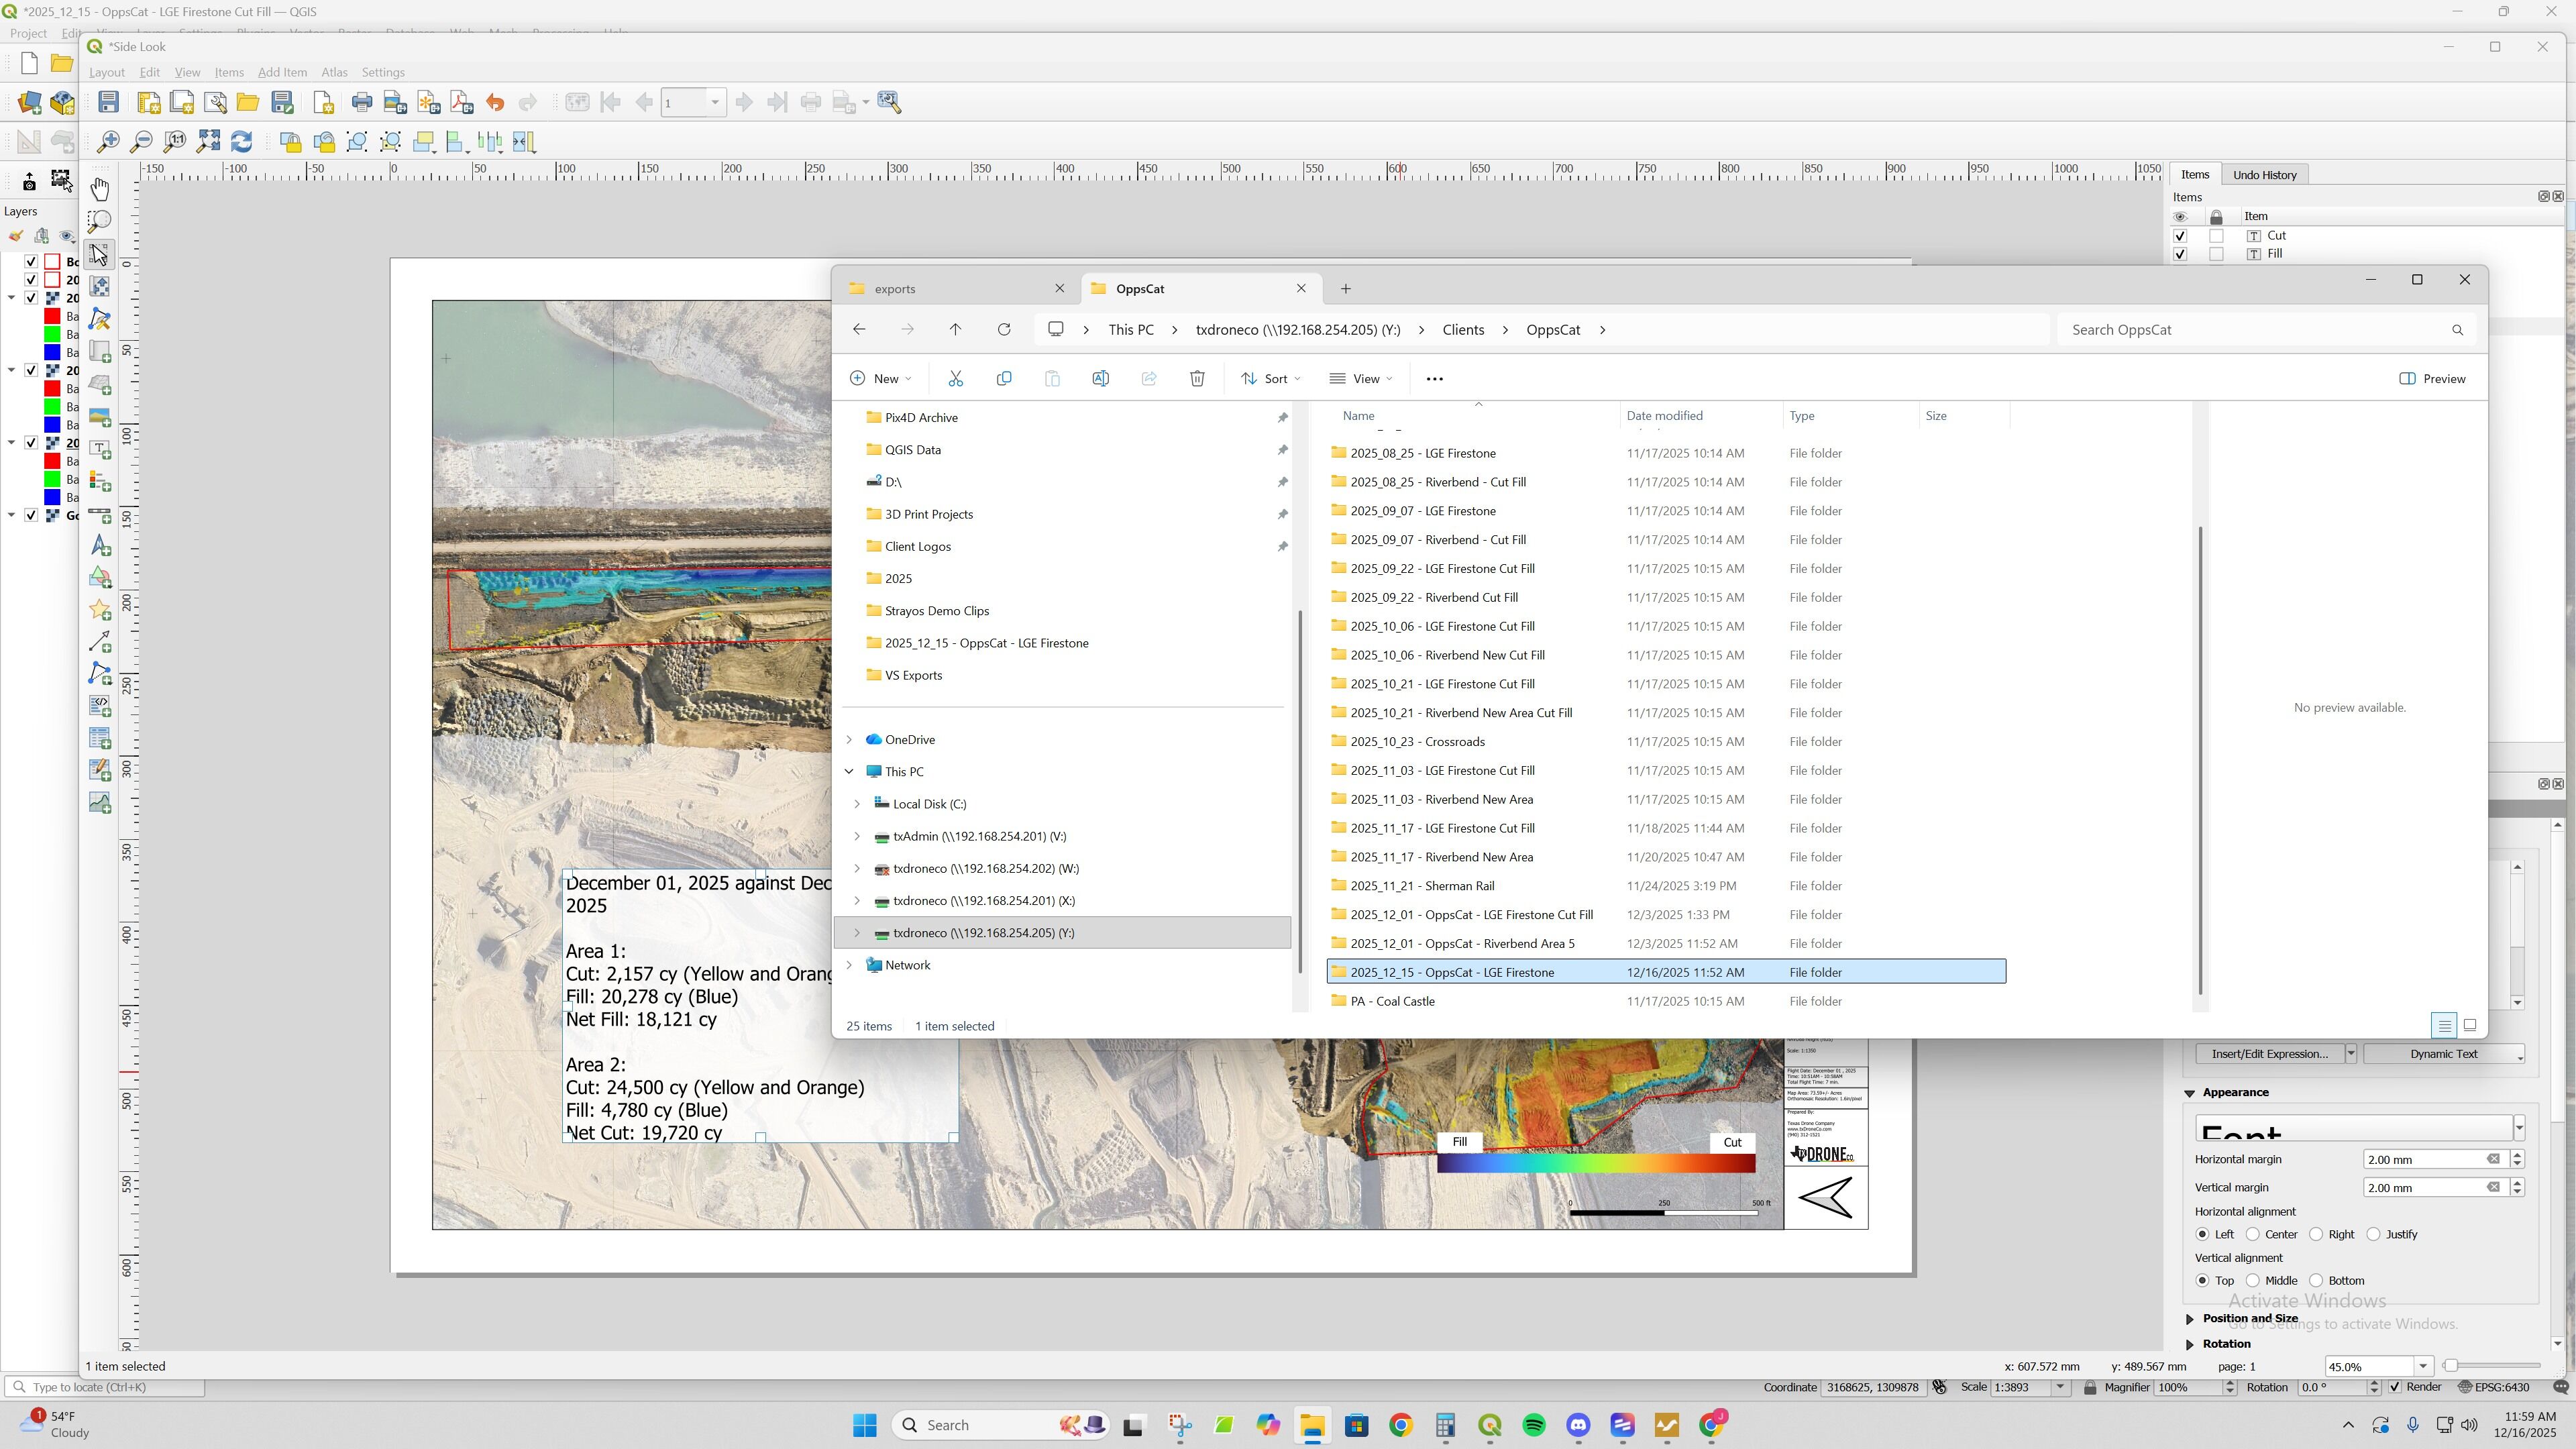Select Middle vertical alignment
This screenshot has height=1449, width=2576.
[2272, 1280]
